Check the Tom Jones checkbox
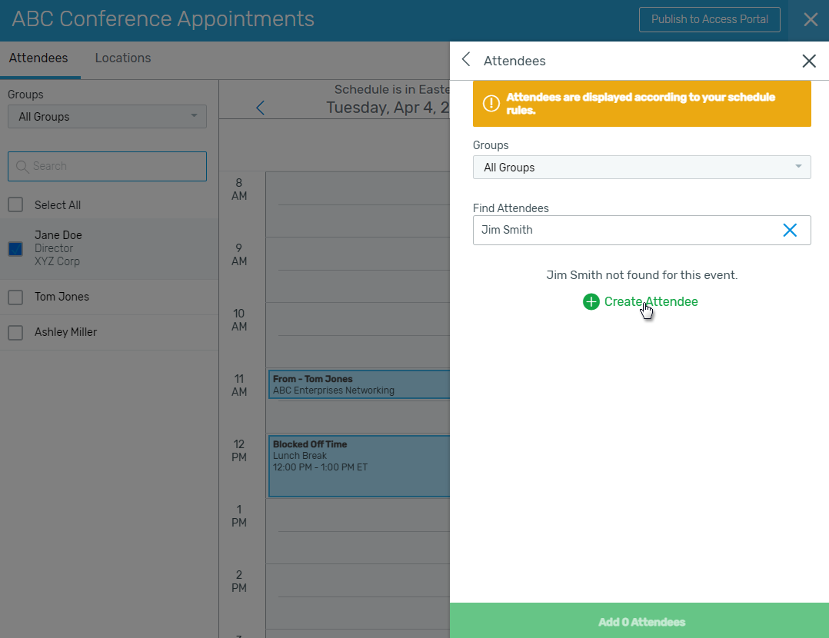The image size is (829, 638). pyautogui.click(x=15, y=297)
